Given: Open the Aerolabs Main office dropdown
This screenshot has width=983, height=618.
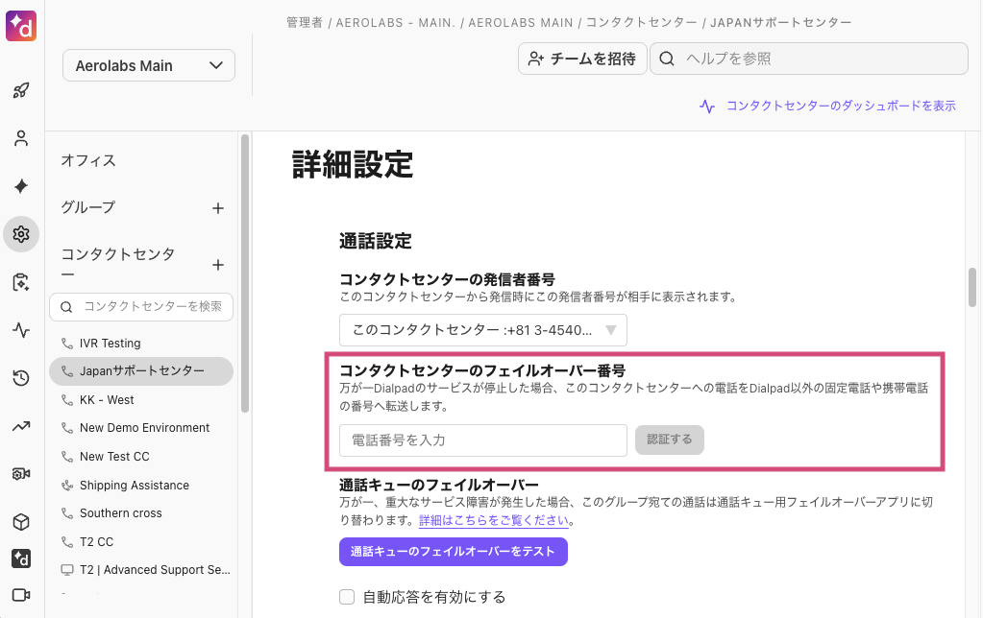Looking at the screenshot, I should (148, 66).
